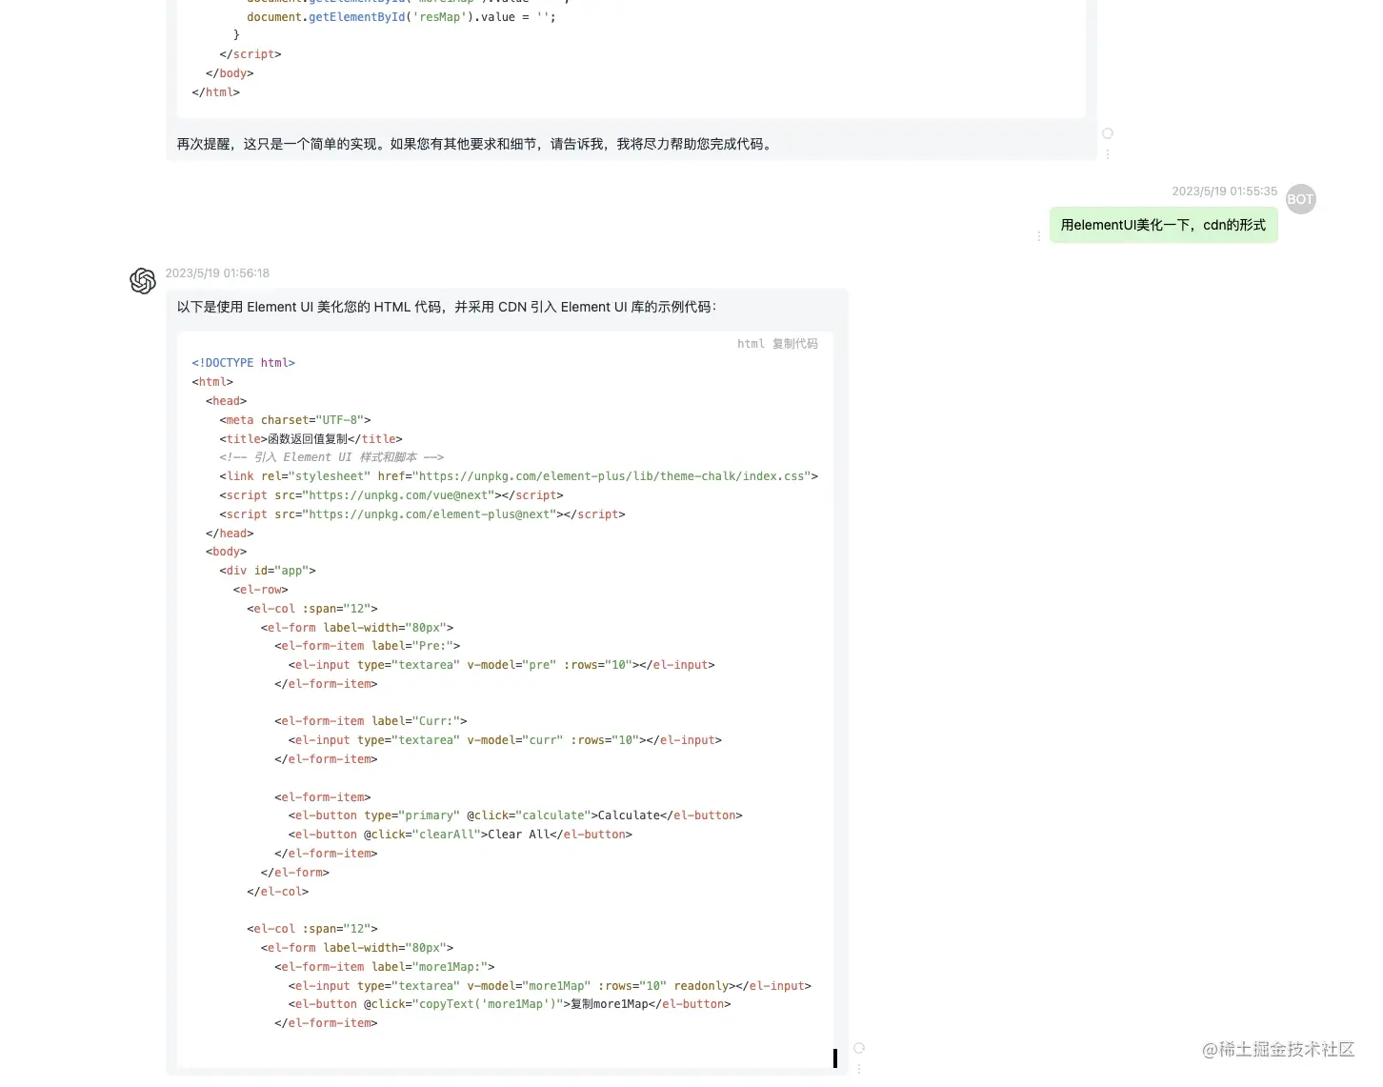Click the closing </el-col> line
The height and width of the screenshot is (1087, 1383).
277,892
